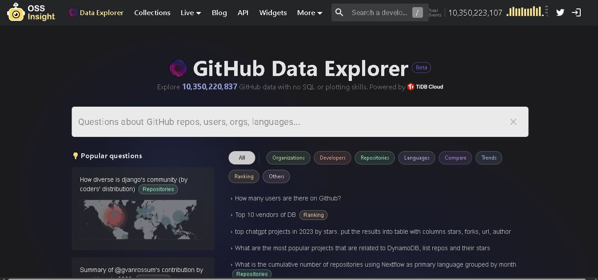Switch to the Blog page
The width and height of the screenshot is (598, 280).
click(219, 12)
